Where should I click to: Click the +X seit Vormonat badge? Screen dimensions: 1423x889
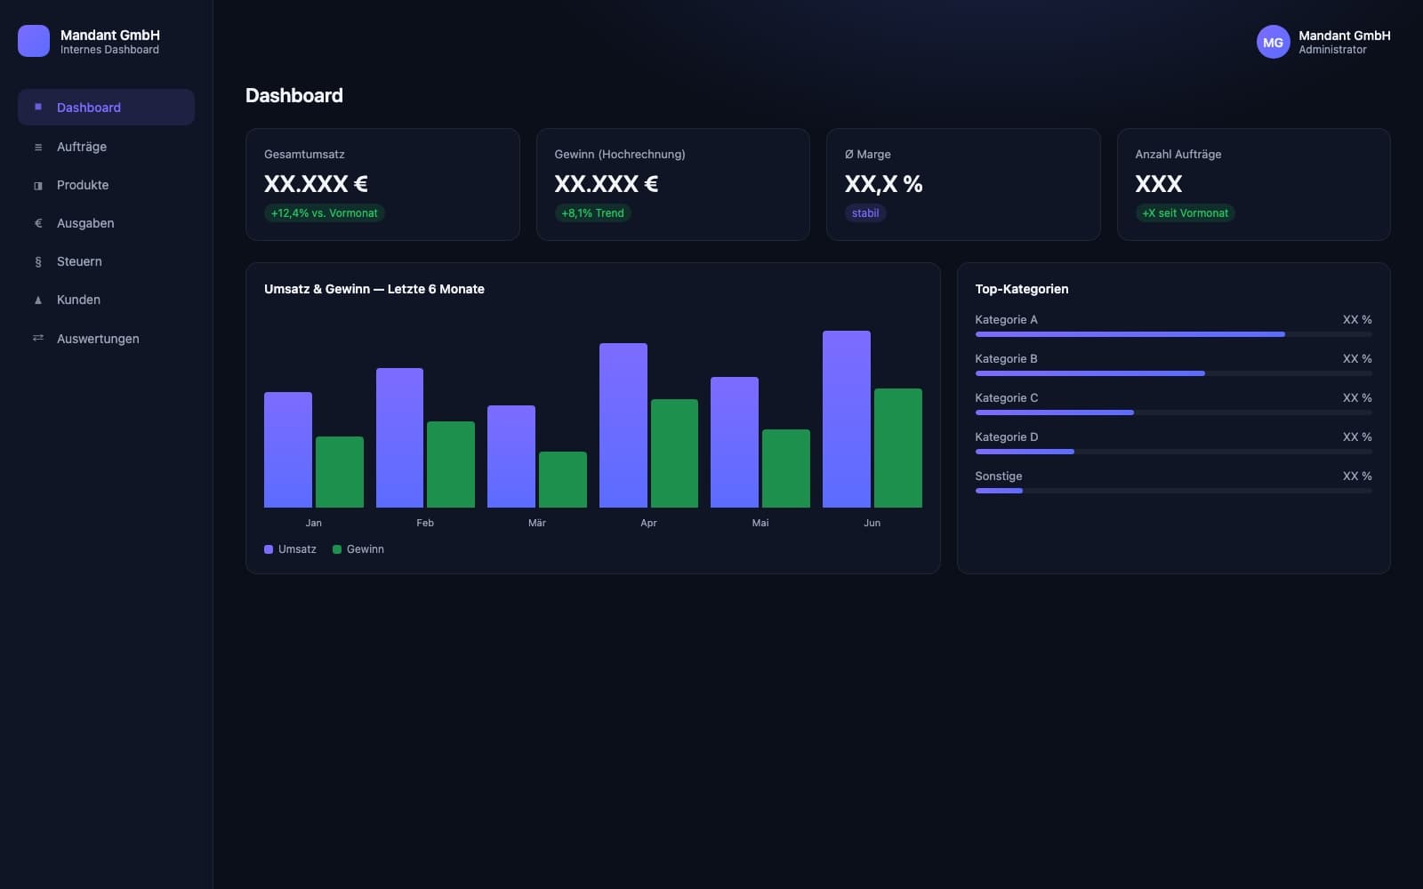click(1185, 213)
